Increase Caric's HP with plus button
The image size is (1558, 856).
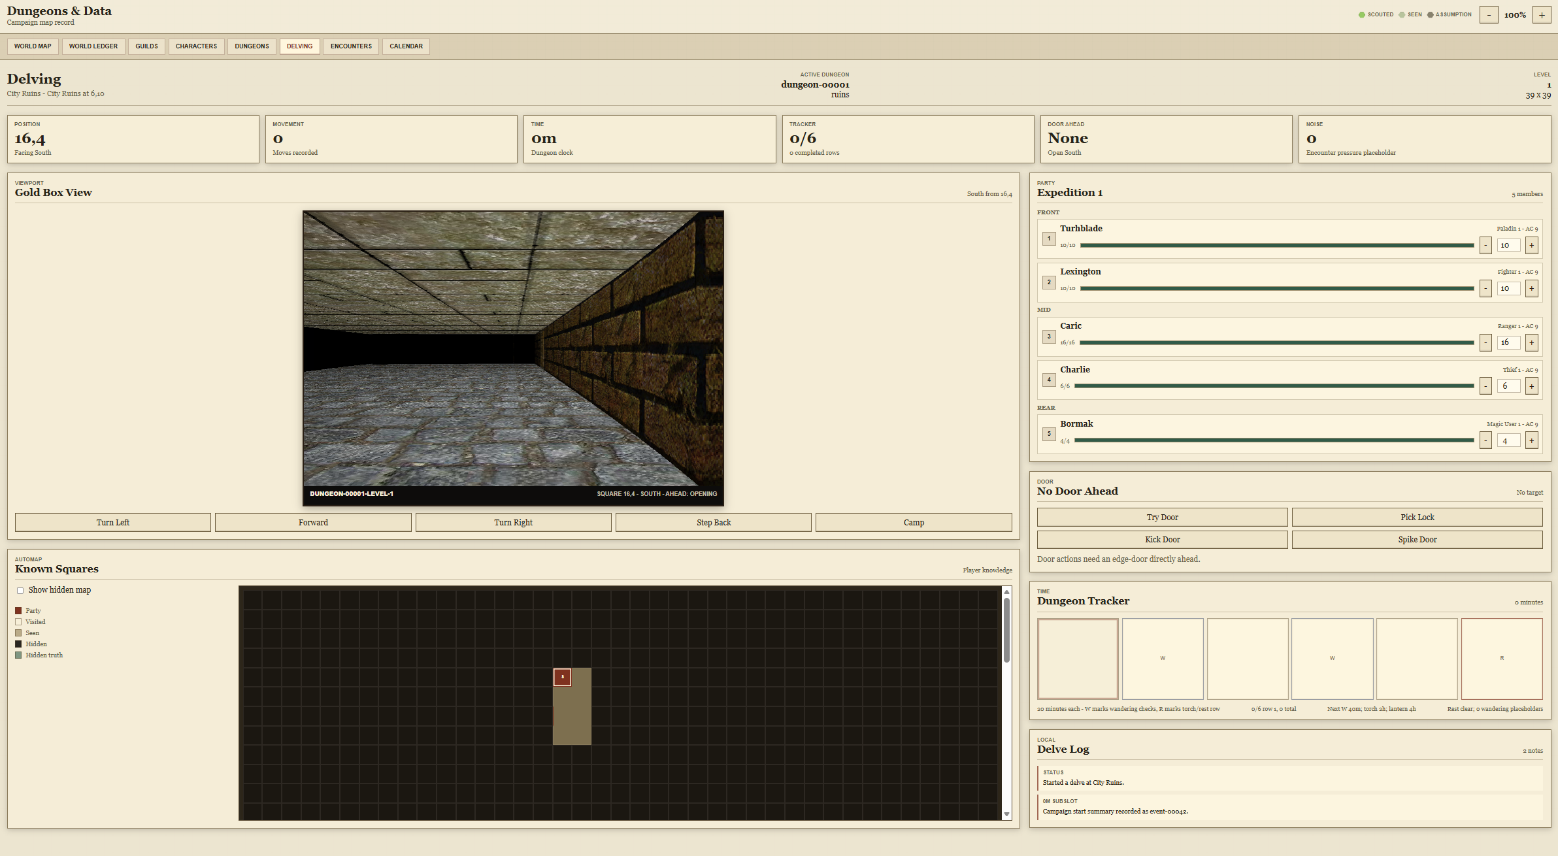coord(1531,342)
